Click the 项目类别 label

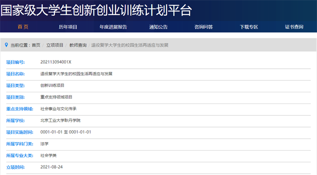tap(15, 97)
